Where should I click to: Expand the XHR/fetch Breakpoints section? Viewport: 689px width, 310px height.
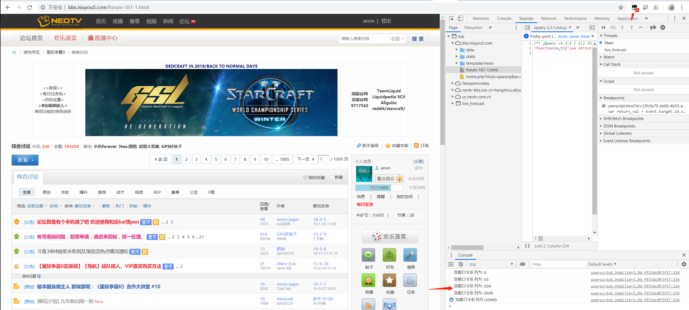623,119
